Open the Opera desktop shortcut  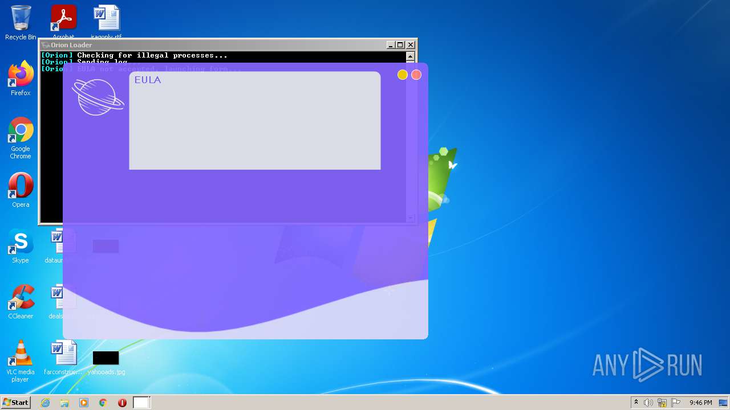[x=21, y=190]
